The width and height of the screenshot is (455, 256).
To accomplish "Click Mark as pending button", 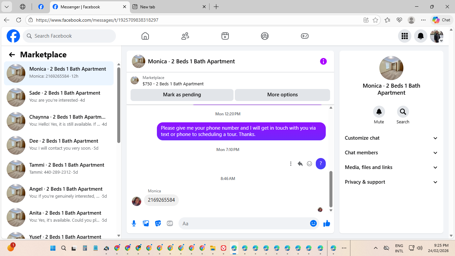I will pyautogui.click(x=182, y=95).
